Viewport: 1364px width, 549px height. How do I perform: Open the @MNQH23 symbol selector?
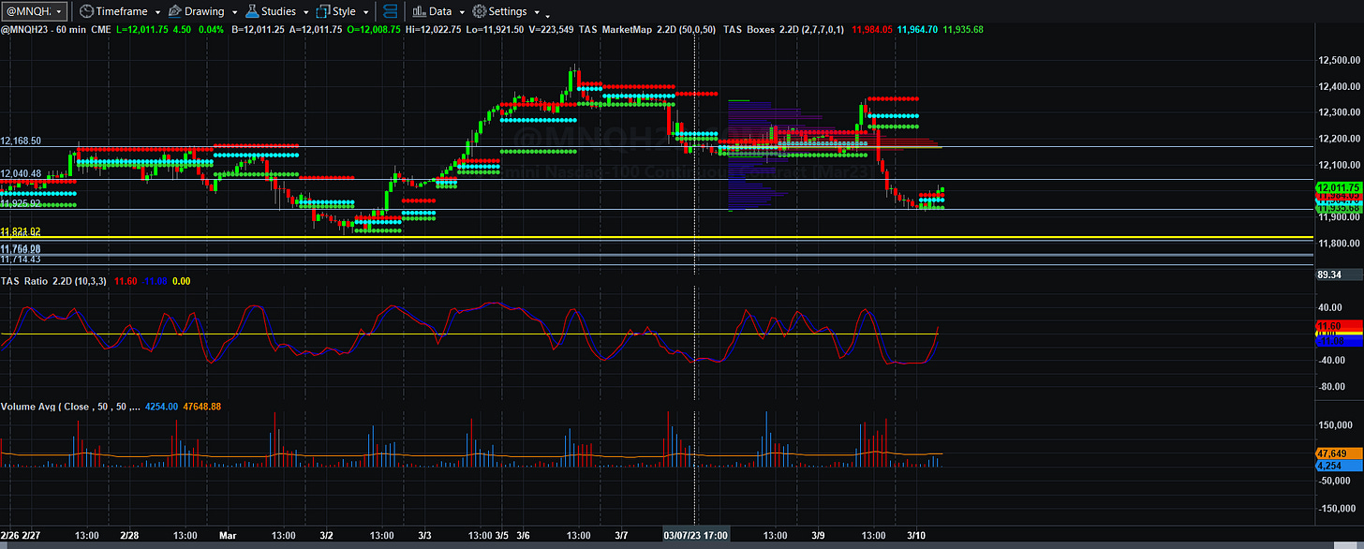(x=35, y=11)
